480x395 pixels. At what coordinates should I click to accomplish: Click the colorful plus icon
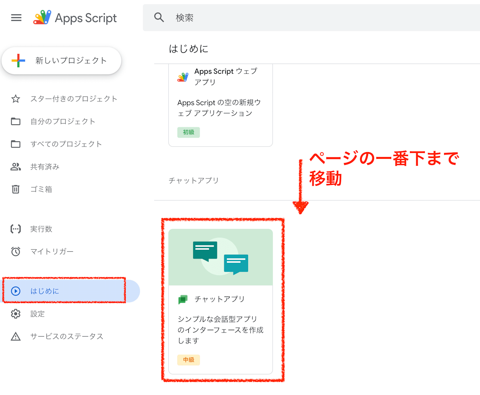click(x=18, y=61)
